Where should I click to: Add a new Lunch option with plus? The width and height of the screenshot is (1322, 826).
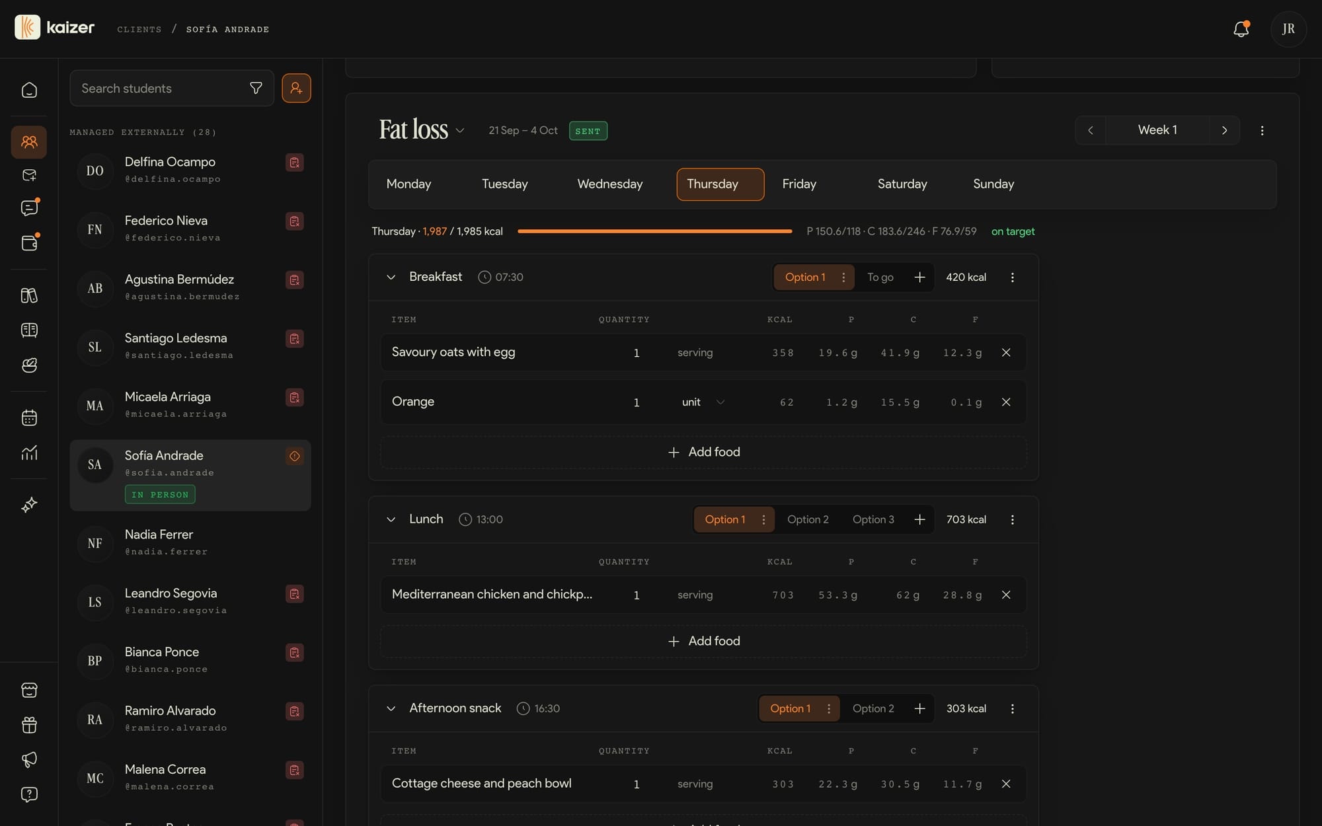(x=919, y=519)
